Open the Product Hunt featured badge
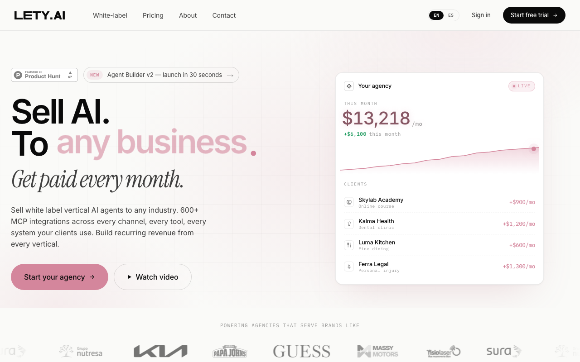The image size is (580, 362). click(44, 75)
